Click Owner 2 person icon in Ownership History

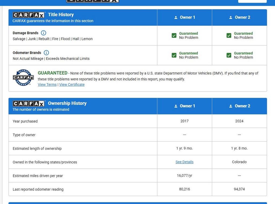(x=231, y=106)
